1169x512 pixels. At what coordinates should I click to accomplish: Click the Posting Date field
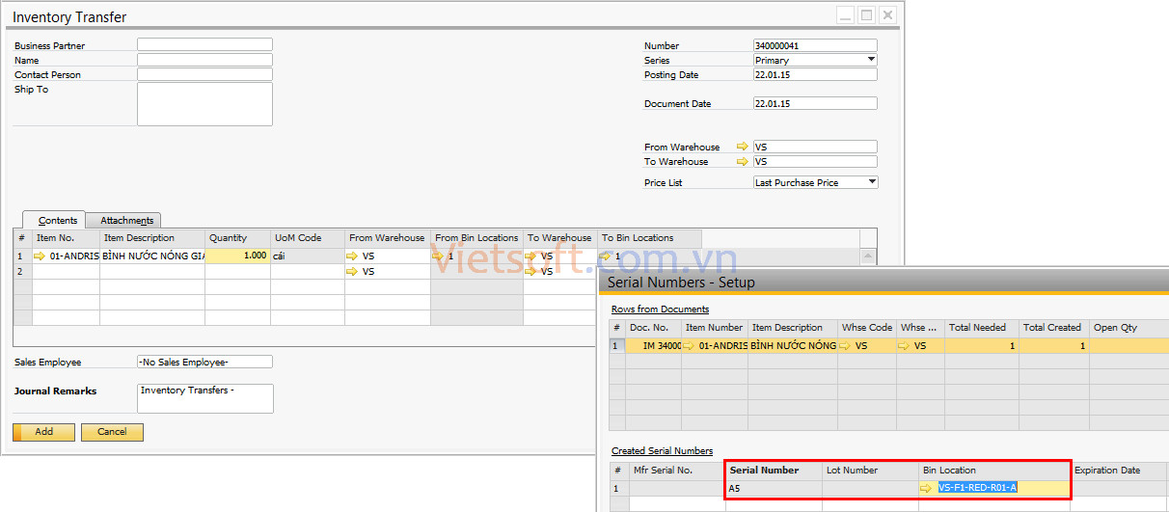[814, 74]
